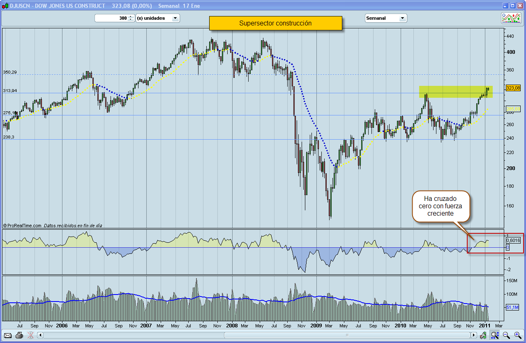
Task: Click the crossed-out chain link icon
Action: [x=30, y=335]
